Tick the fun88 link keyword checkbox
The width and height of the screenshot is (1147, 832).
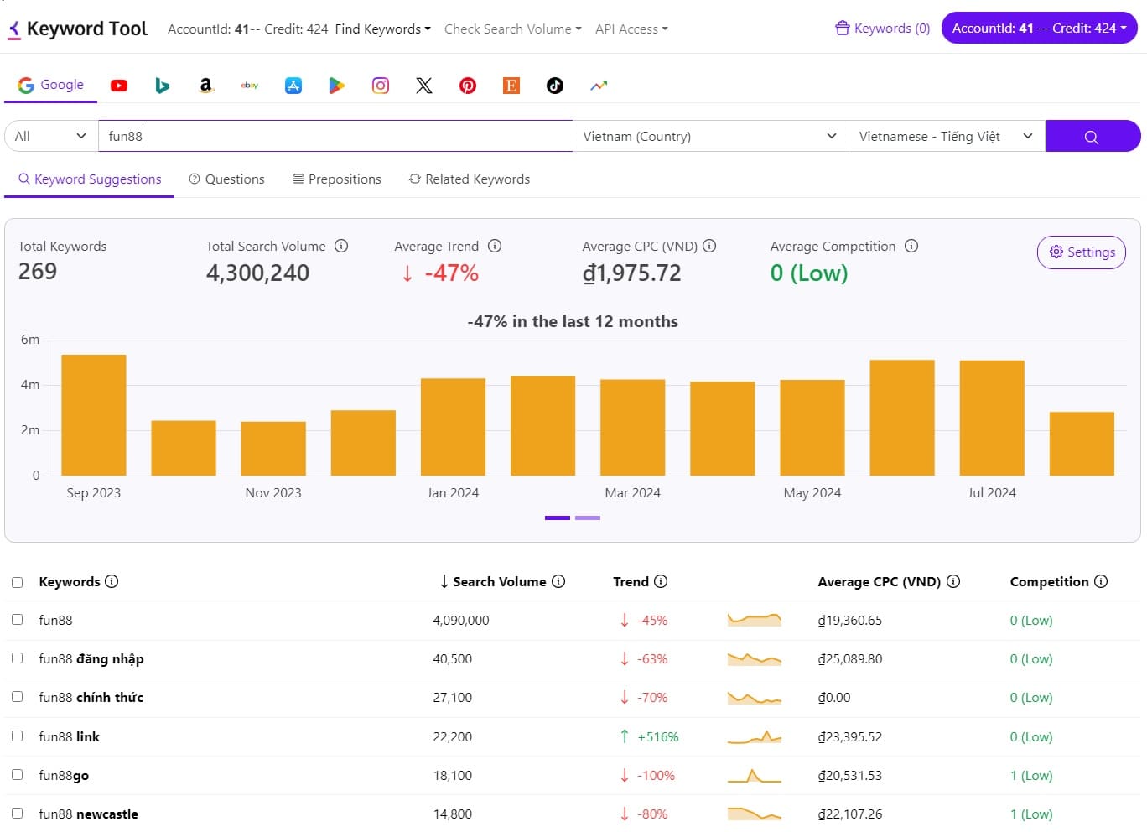click(17, 736)
